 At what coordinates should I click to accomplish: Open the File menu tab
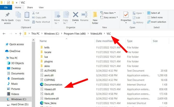(6, 8)
